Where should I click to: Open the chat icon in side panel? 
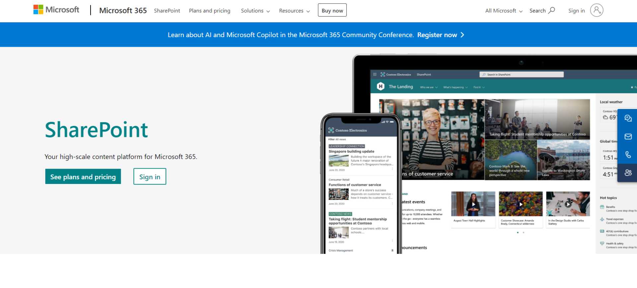[628, 118]
